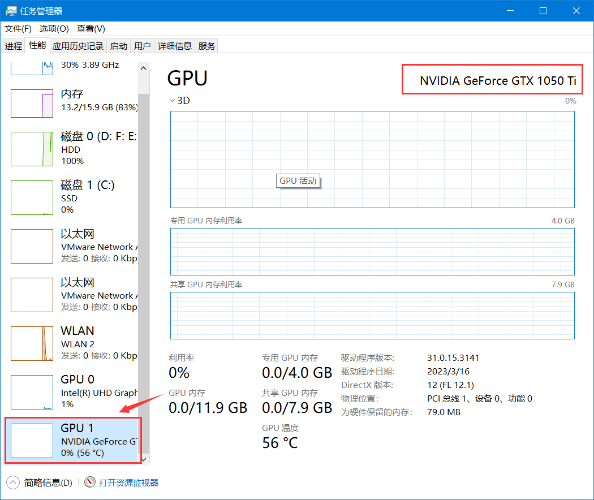594x500 pixels.
Task: Switch to the 服务 tab
Action: click(x=206, y=46)
